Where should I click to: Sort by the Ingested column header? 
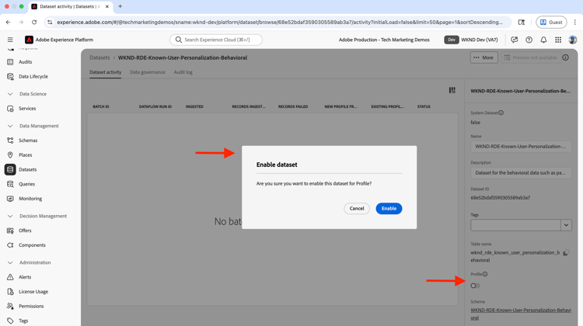[x=194, y=106]
